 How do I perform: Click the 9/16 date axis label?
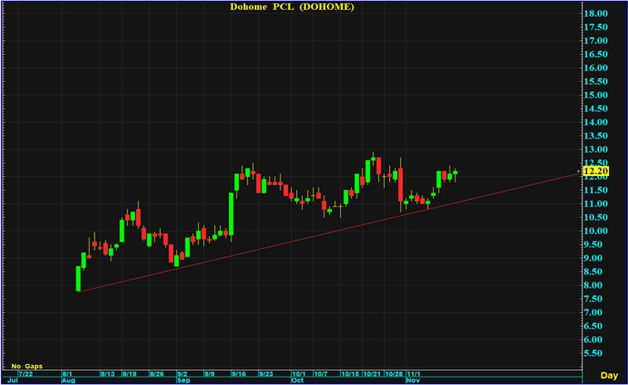239,373
